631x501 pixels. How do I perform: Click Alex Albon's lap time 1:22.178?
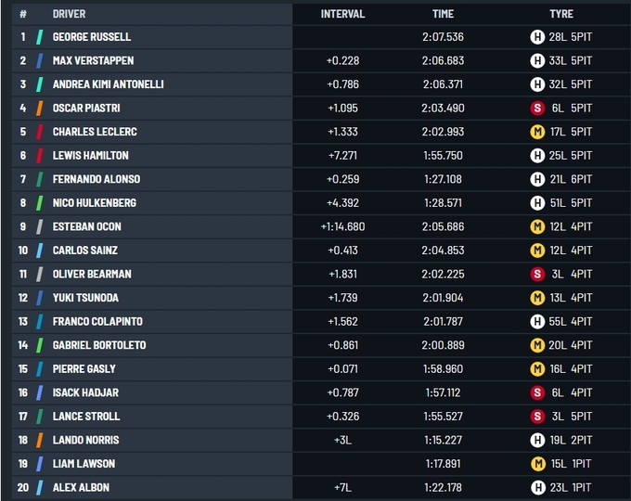click(443, 487)
